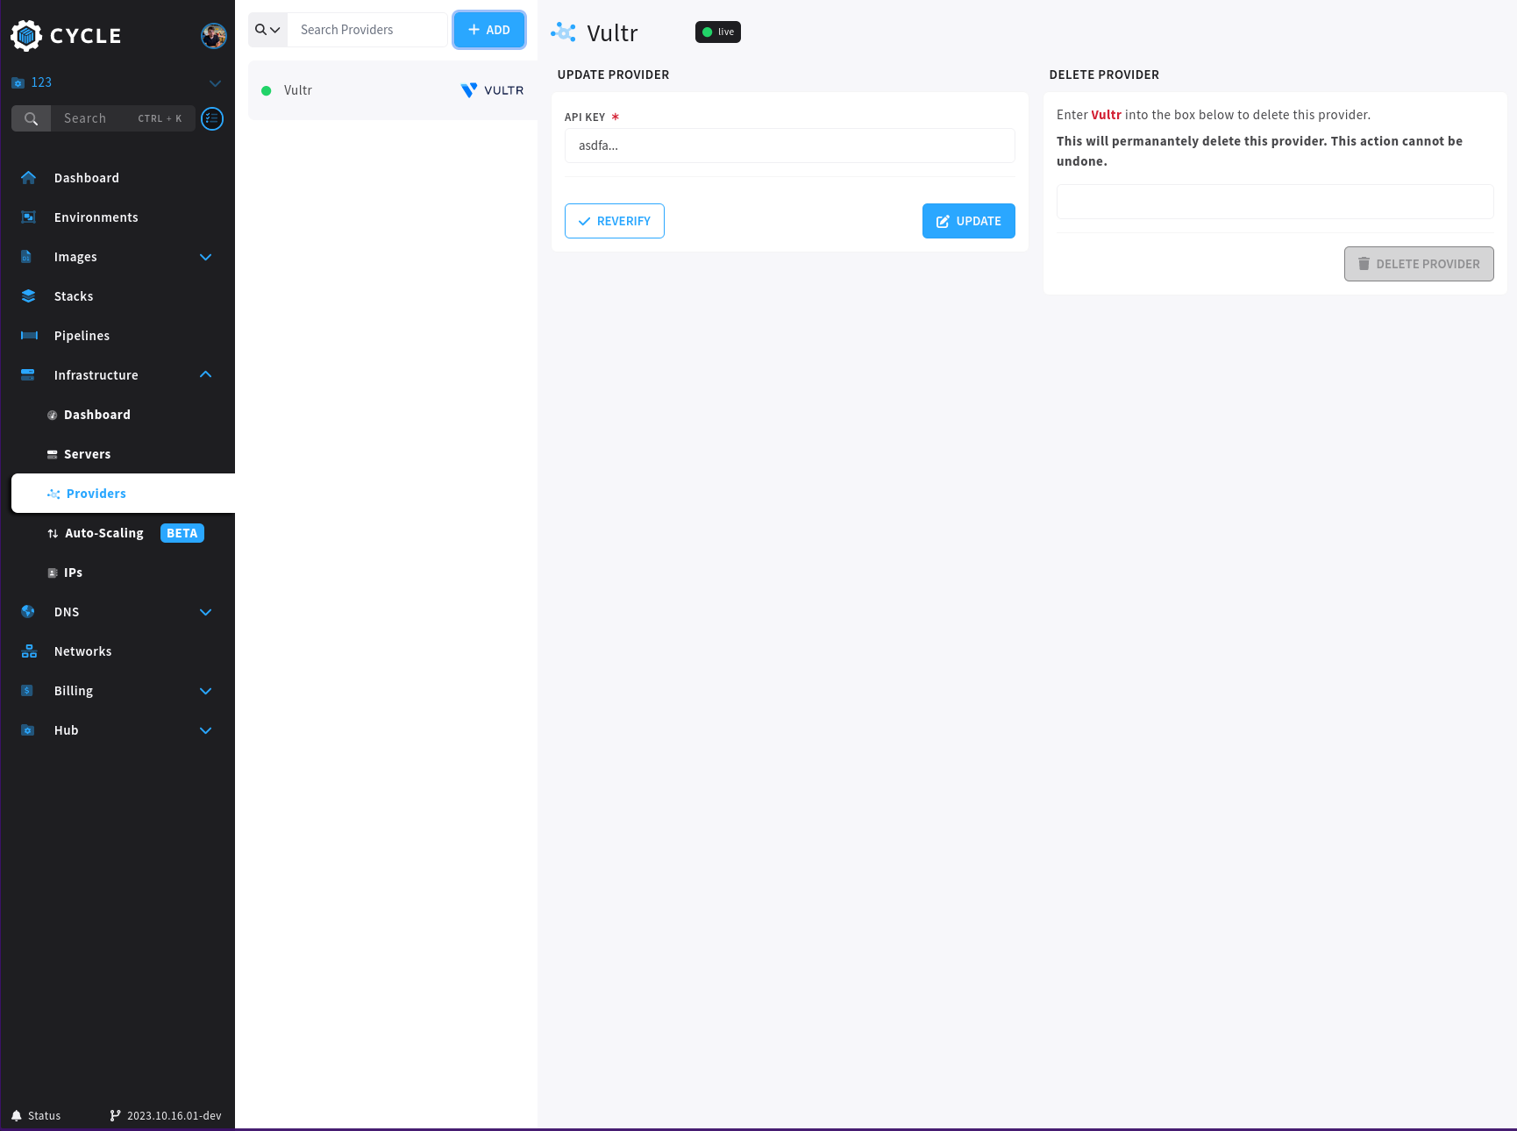Select the Vultr provider row
This screenshot has height=1131, width=1517.
[x=393, y=90]
